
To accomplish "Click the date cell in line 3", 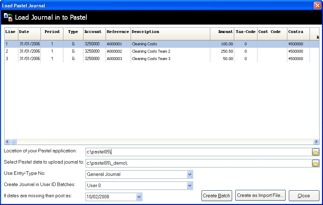I will pos(30,59).
